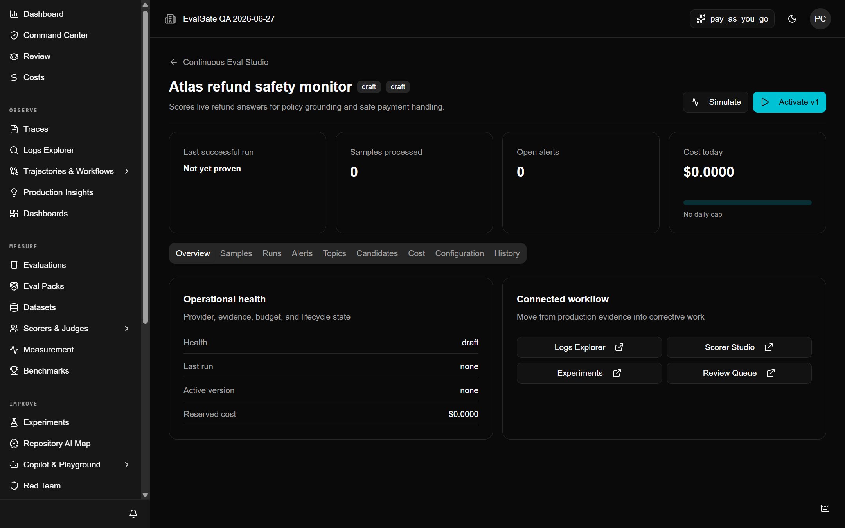
Task: Click the sidebar scroll down arrow
Action: pyautogui.click(x=146, y=495)
